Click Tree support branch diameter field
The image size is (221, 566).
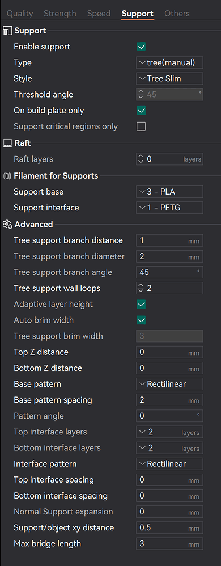click(169, 257)
